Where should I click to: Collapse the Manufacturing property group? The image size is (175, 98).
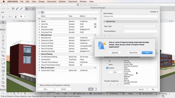[39, 35]
